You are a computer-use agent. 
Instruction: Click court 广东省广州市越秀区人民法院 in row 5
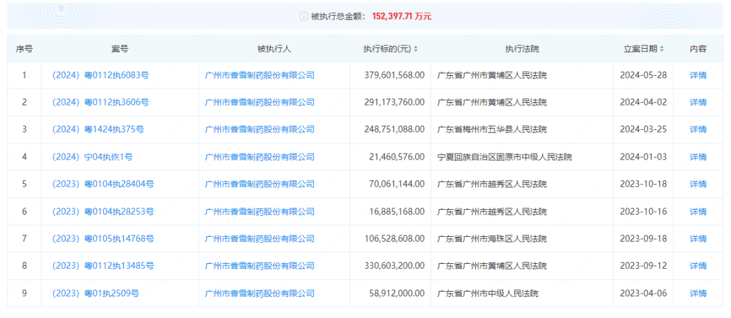point(492,184)
